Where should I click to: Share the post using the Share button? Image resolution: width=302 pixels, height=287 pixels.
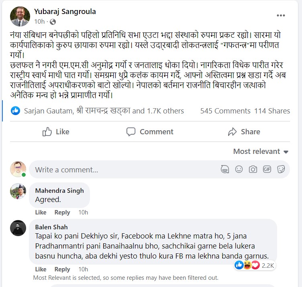(244, 132)
